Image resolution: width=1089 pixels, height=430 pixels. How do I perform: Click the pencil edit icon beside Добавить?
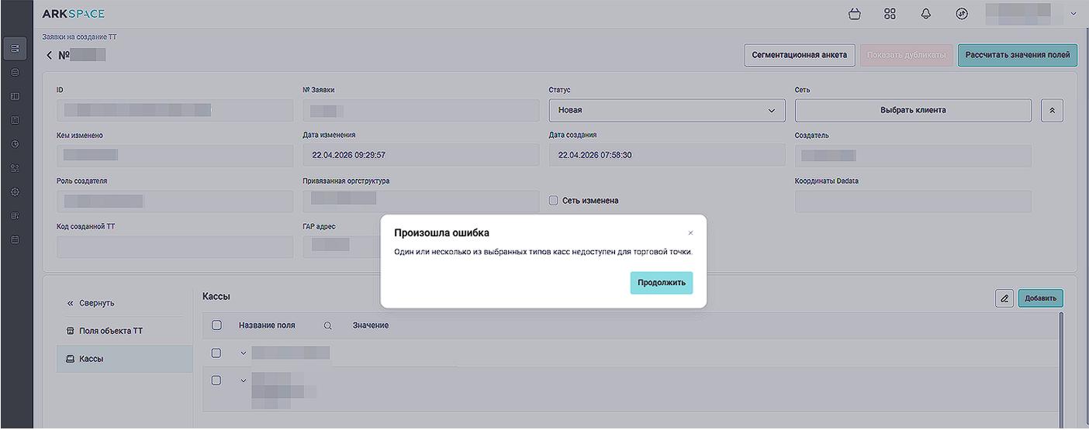[1004, 298]
